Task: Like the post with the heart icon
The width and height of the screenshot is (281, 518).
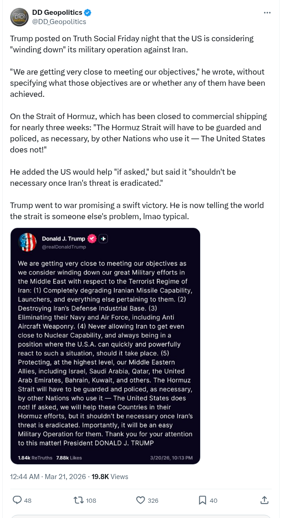Action: (x=141, y=500)
